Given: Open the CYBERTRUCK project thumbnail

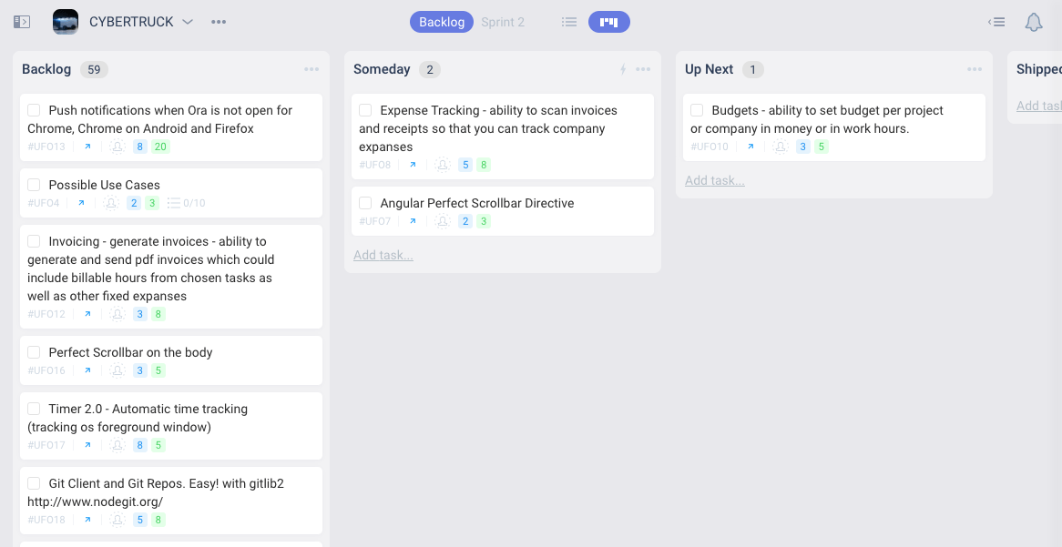Looking at the screenshot, I should (66, 22).
